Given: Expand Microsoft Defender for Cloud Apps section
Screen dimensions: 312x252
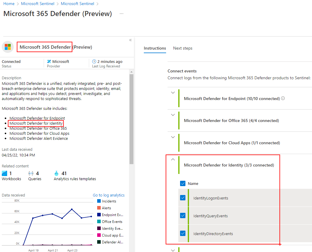Looking at the screenshot, I should (x=173, y=137).
